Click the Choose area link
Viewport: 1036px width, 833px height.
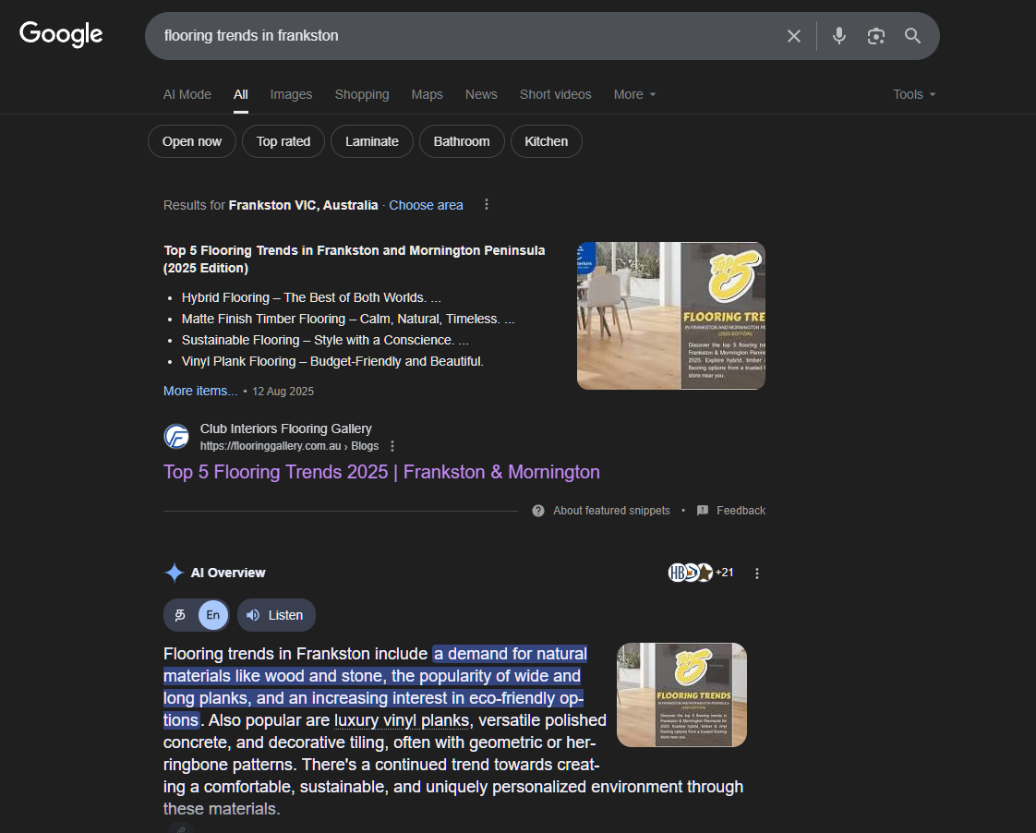tap(426, 205)
